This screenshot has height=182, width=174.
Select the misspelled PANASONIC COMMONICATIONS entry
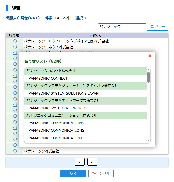(x=85, y=130)
